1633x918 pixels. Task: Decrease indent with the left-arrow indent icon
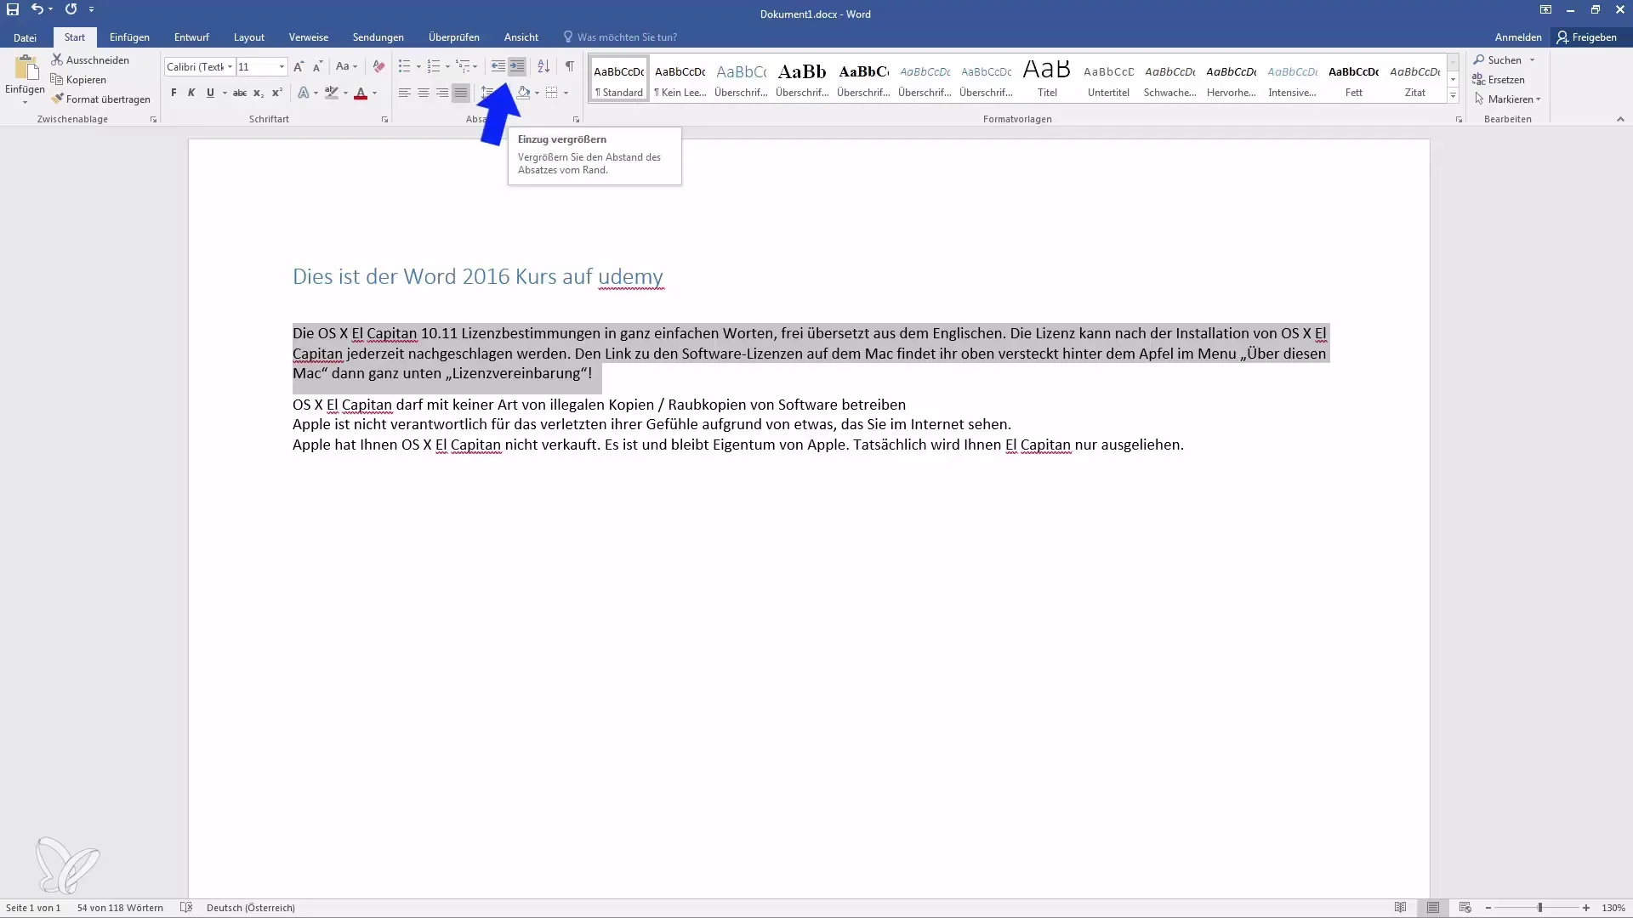point(498,66)
